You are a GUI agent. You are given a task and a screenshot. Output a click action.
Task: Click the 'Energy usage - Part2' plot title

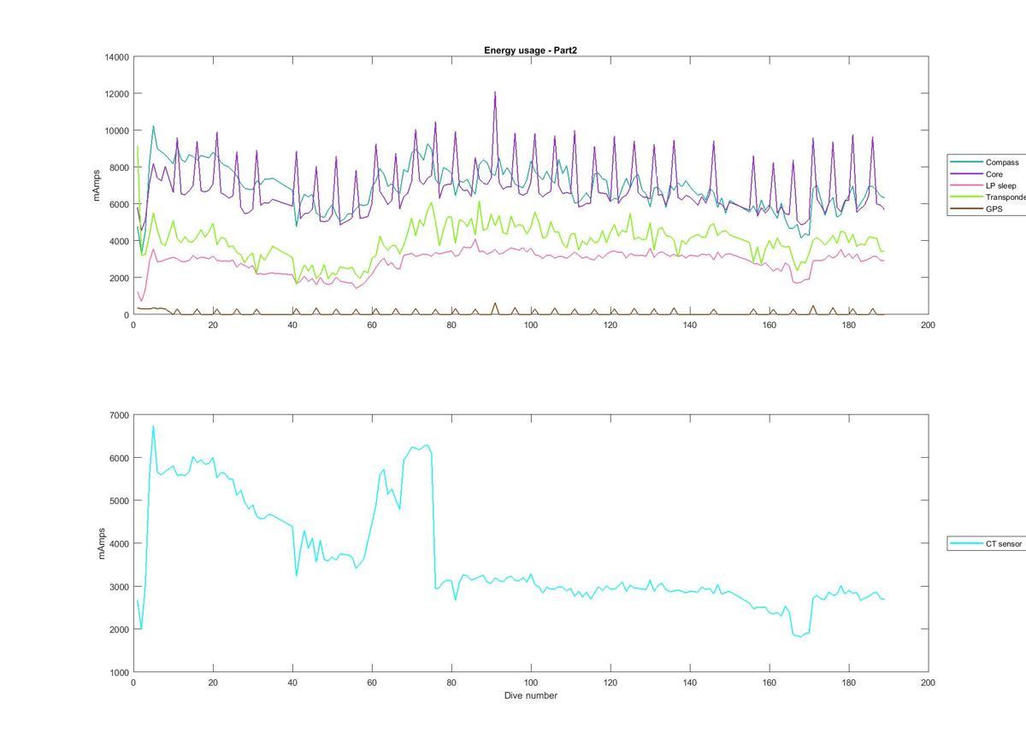(530, 50)
